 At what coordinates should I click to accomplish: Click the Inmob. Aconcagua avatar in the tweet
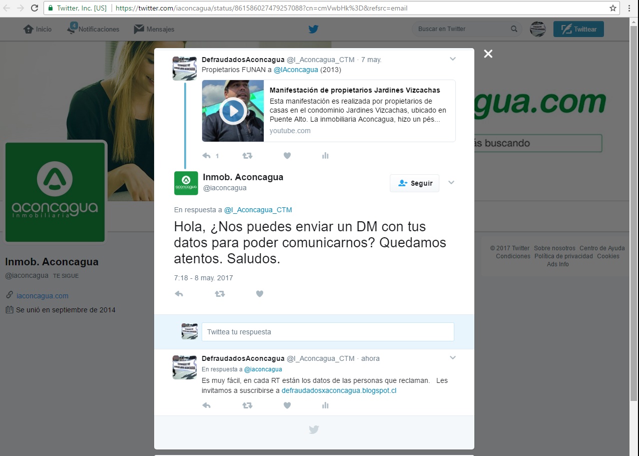click(186, 183)
